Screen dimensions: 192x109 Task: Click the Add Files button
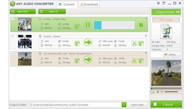[23, 12]
